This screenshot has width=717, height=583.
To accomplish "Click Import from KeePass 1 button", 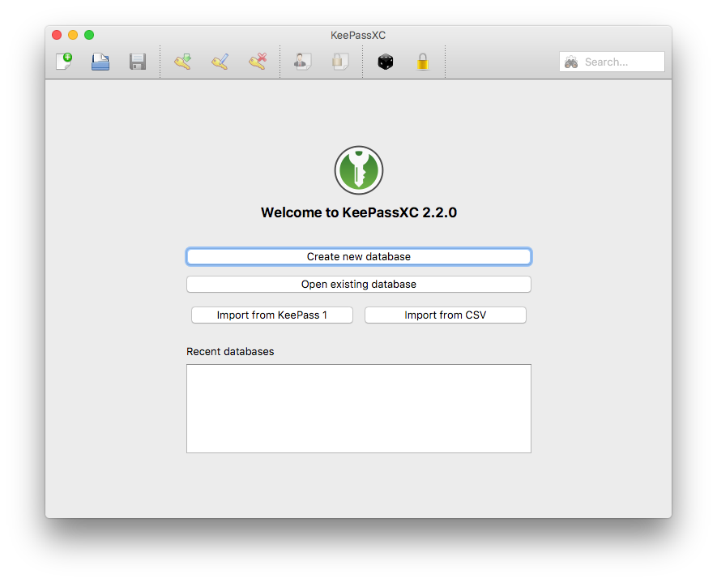I will [x=272, y=315].
